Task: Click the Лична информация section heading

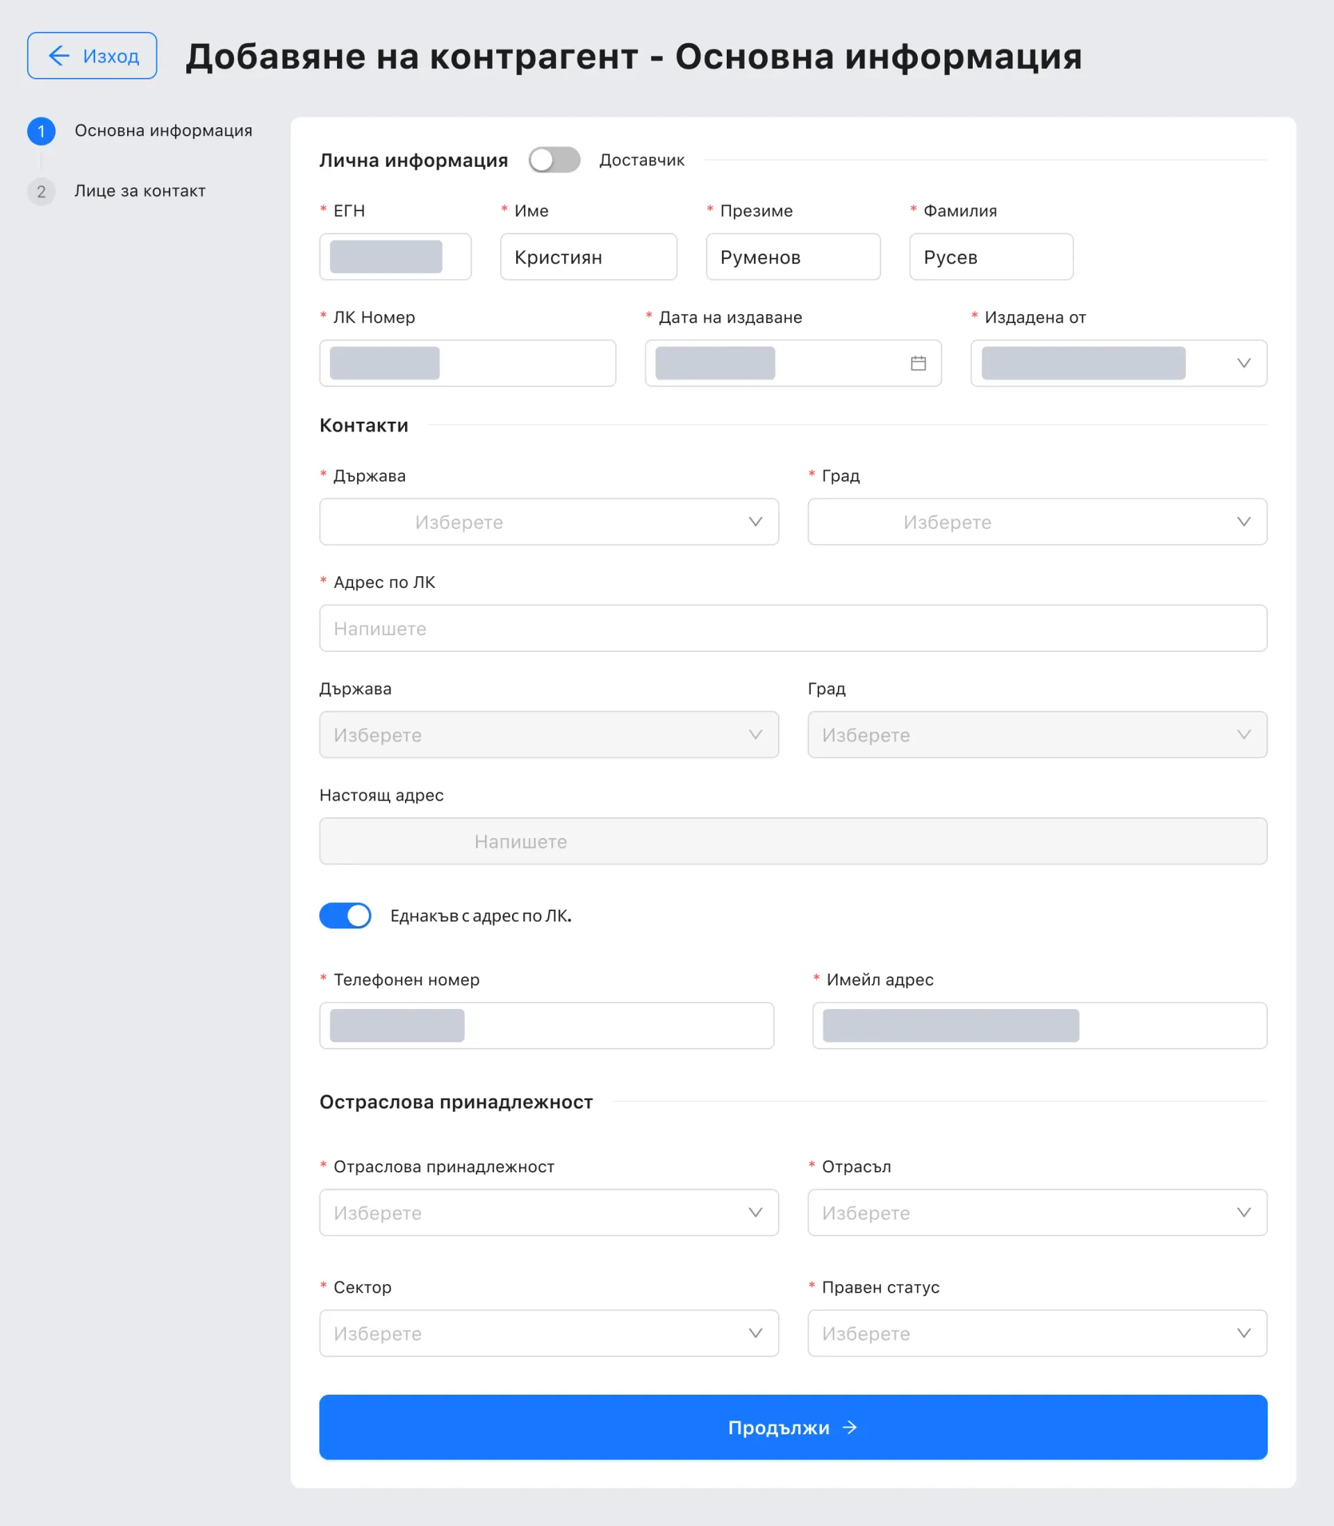Action: click(414, 160)
